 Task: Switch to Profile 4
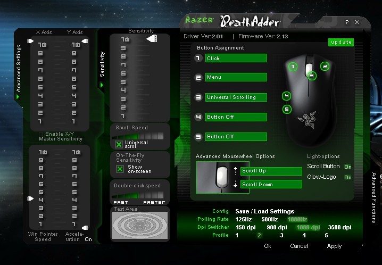[304, 235]
